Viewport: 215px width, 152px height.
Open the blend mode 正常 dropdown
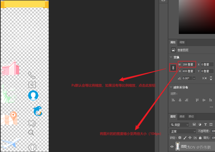pyautogui.click(x=183, y=131)
